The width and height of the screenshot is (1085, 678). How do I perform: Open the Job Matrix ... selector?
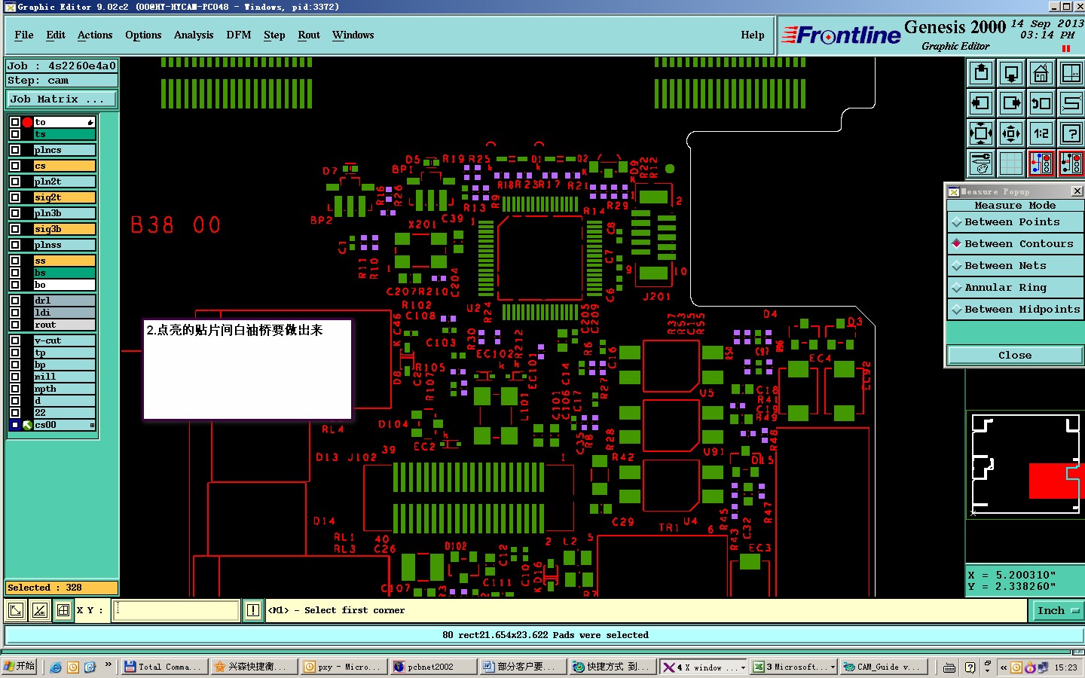tap(62, 99)
